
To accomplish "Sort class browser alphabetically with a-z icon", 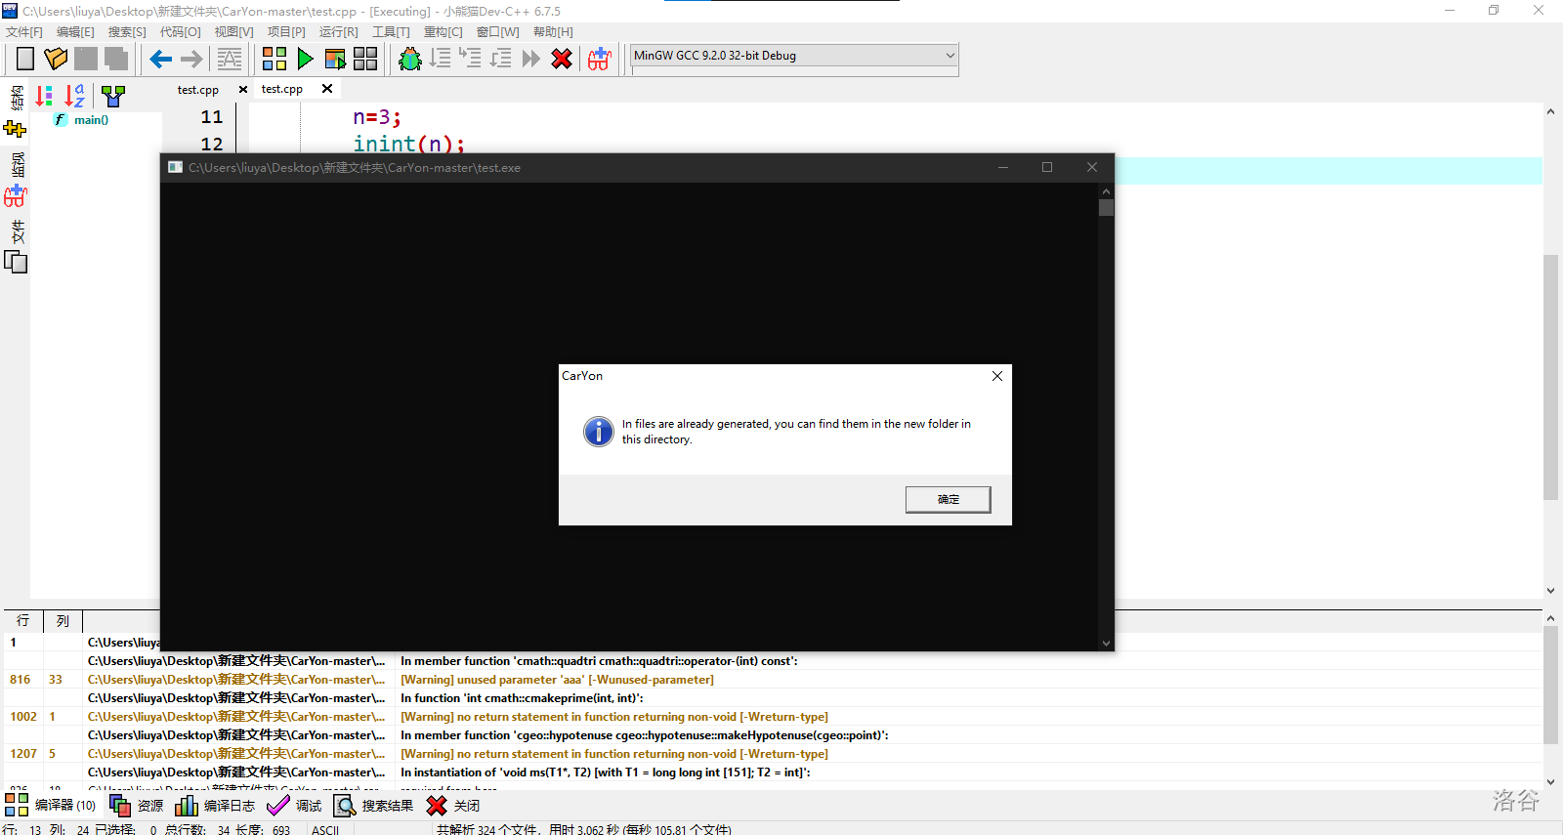I will [74, 96].
